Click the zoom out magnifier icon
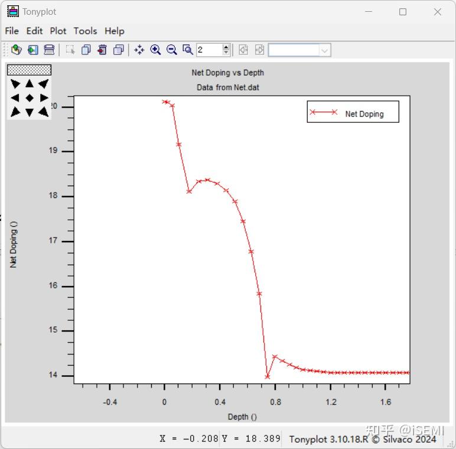This screenshot has width=456, height=449. (171, 50)
